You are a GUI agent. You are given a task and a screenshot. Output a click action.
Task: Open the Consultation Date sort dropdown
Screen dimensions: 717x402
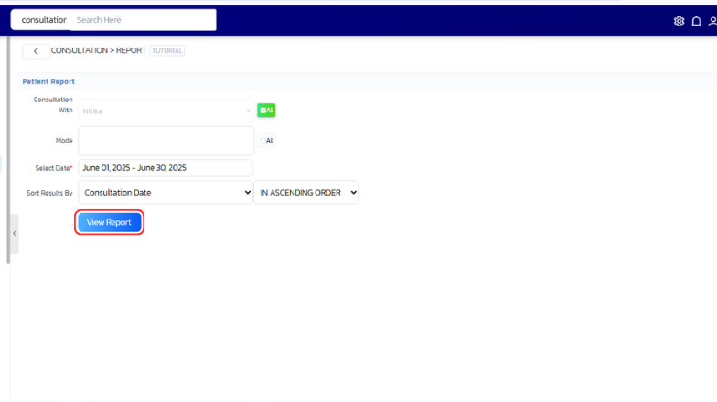pyautogui.click(x=166, y=192)
